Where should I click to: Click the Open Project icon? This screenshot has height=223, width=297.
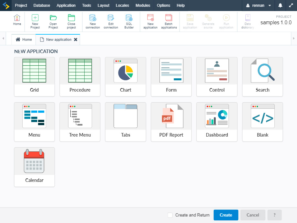coord(53,21)
